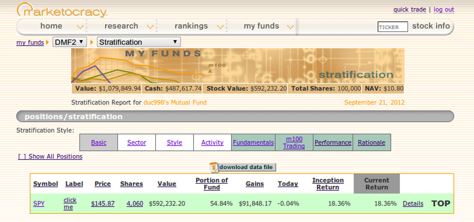Click the 4,060 shares link
The width and height of the screenshot is (474, 222).
pos(135,204)
